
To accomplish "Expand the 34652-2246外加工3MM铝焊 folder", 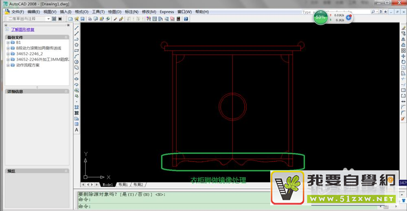I will 8,60.
